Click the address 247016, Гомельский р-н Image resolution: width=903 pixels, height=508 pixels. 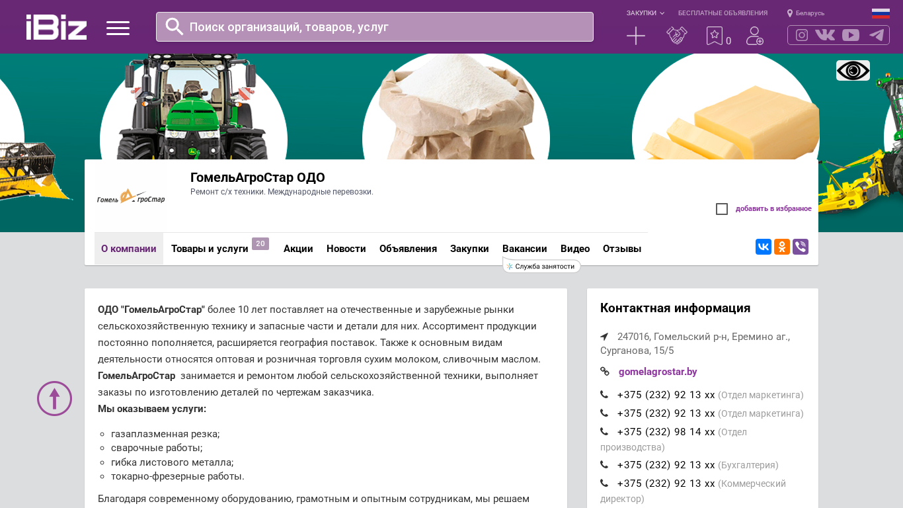pos(695,343)
